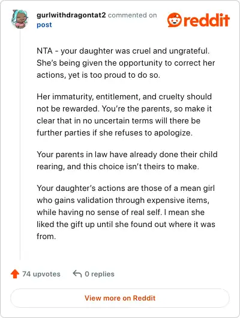This screenshot has height=318, width=240.
Task: Click the 'commented on' header text
Action: [133, 15]
